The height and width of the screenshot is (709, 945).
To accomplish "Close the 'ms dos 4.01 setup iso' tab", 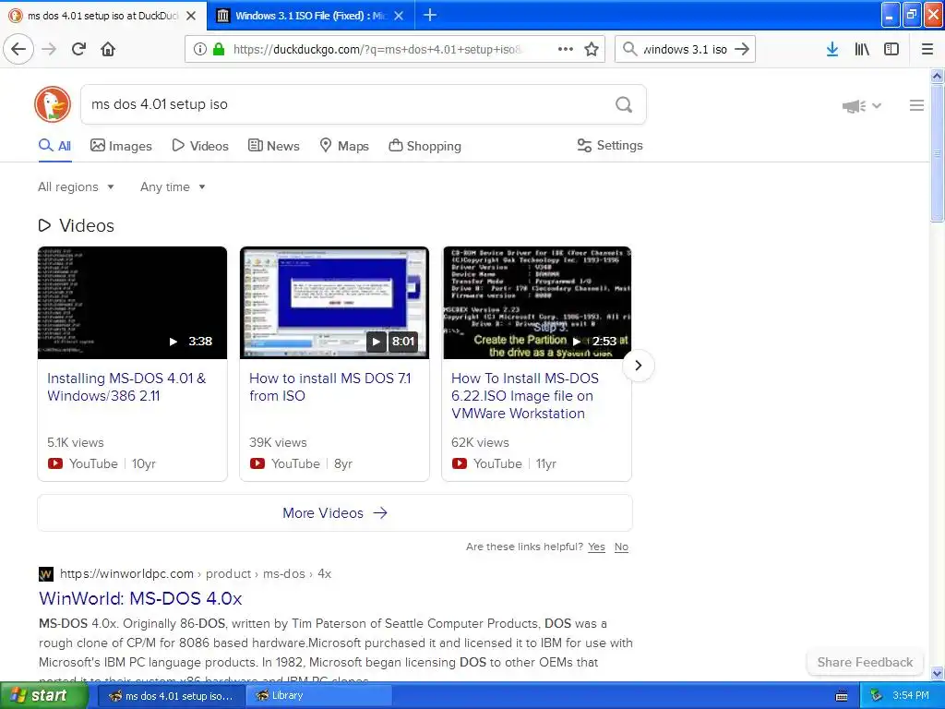I will tap(191, 16).
